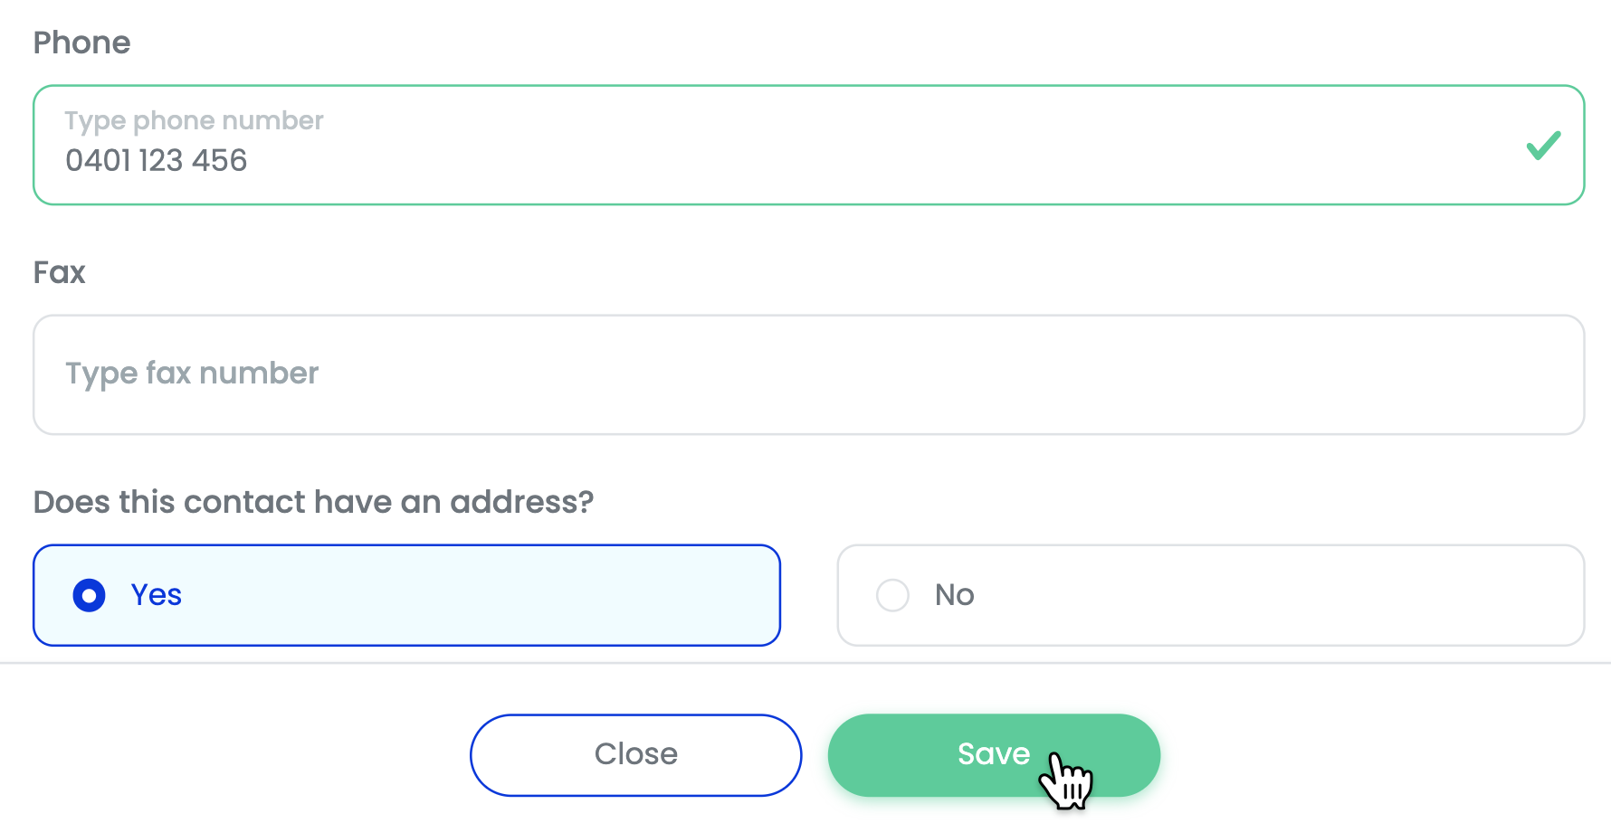Select the typed phone number 0401 123 456
This screenshot has width=1611, height=823.
click(156, 160)
